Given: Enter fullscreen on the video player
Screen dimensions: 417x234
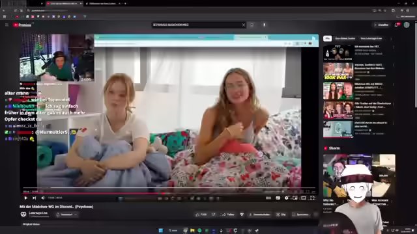Looking at the screenshot, I should pyautogui.click(x=312, y=198).
